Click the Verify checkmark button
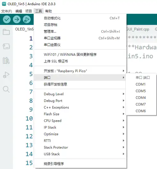 tap(7, 19)
